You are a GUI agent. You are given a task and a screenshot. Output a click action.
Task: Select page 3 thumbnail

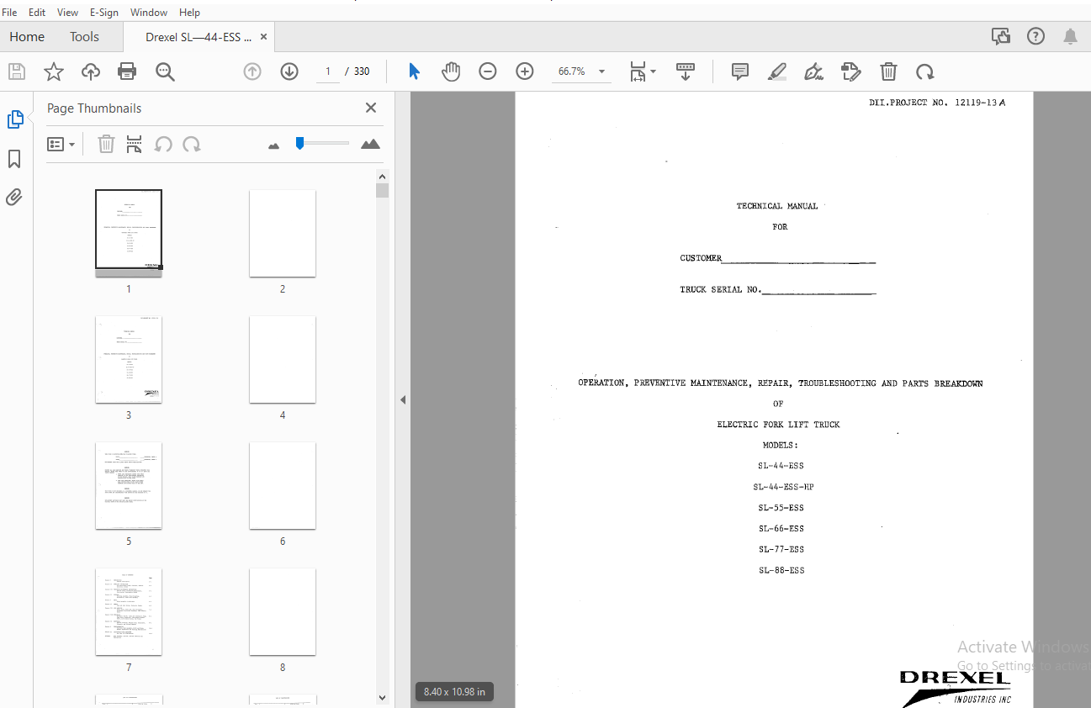click(x=129, y=359)
